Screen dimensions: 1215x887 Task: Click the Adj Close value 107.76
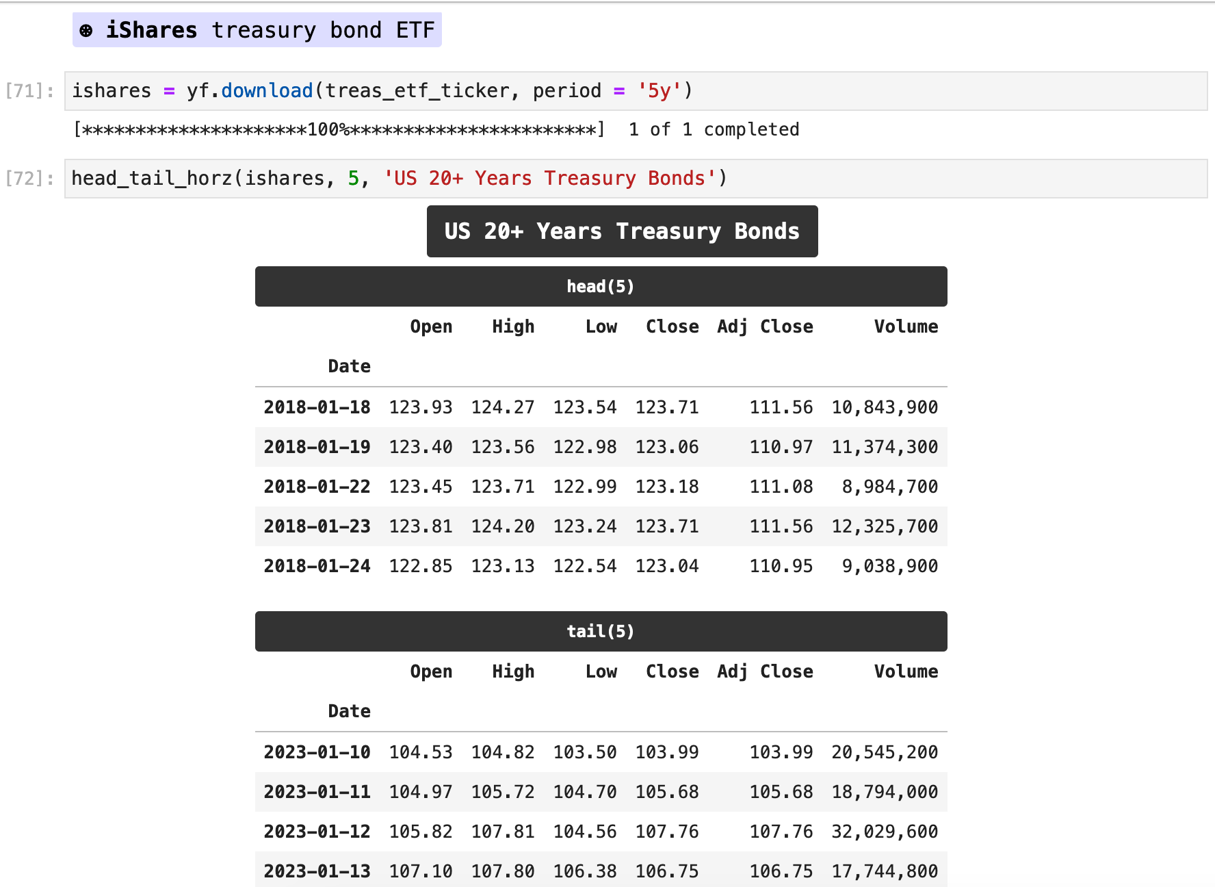point(781,832)
